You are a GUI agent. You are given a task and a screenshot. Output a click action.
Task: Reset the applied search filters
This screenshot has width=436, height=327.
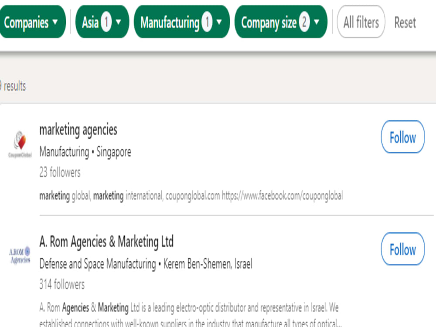405,23
